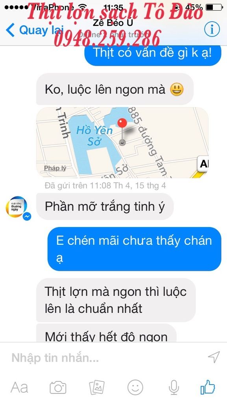Open the Pháp lý link on map
227x403 pixels.
click(55, 168)
